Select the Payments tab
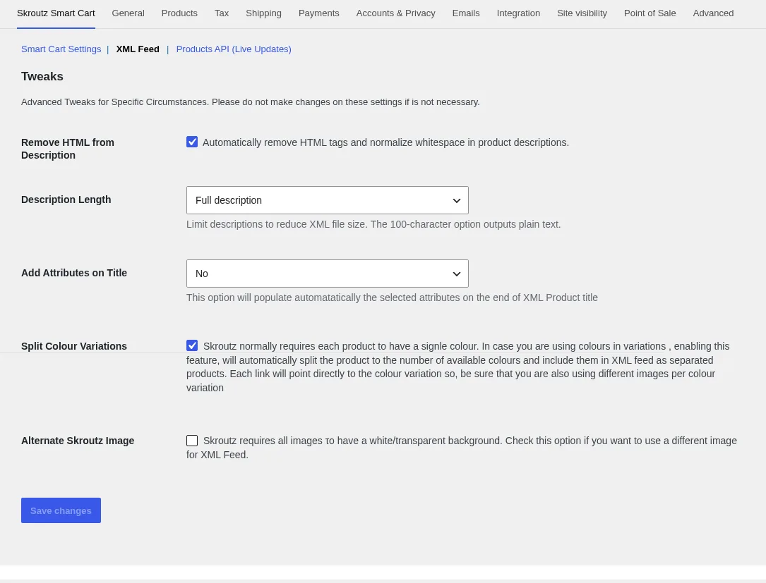This screenshot has height=583, width=766. 318,13
